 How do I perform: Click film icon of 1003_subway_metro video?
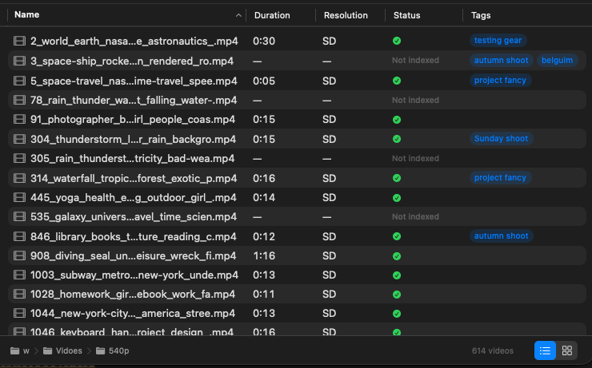(x=20, y=275)
